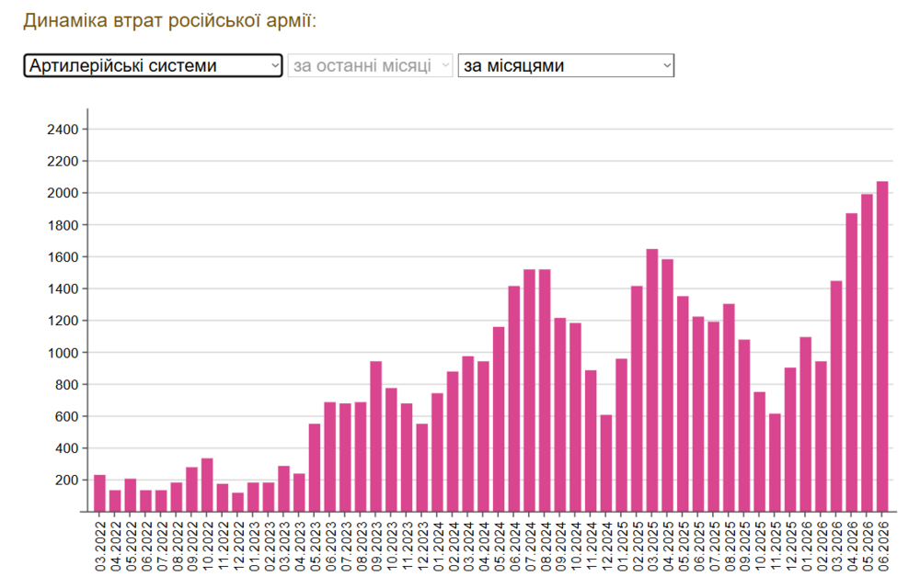
Task: Select the 07.2024 bar
Action: 529,390
